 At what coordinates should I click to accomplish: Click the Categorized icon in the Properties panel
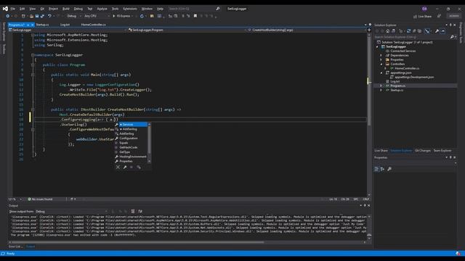point(376,169)
